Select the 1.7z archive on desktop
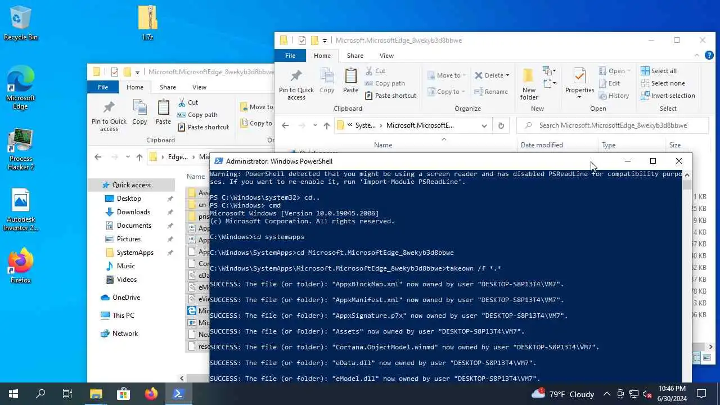The image size is (720, 405). pos(147,23)
